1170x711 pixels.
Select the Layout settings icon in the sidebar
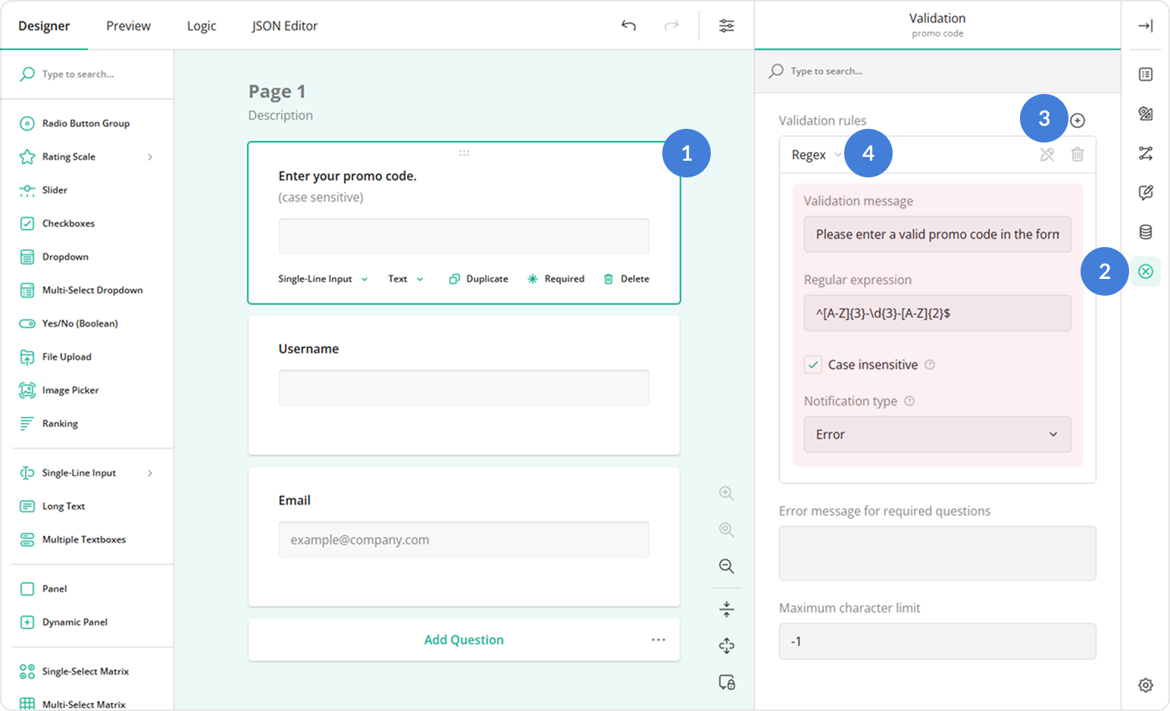click(1146, 114)
